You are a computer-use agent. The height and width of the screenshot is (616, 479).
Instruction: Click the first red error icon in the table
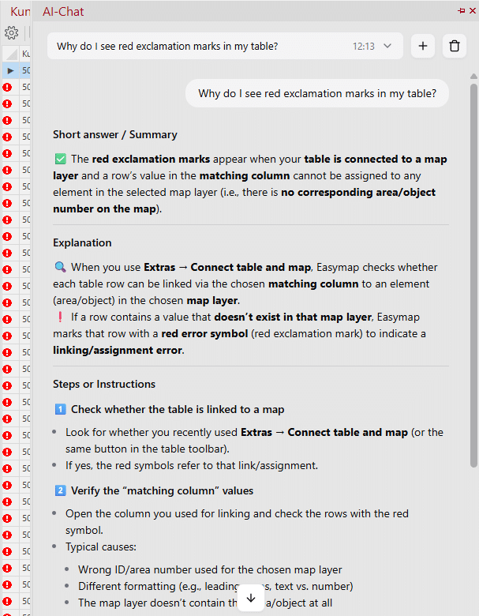click(7, 87)
